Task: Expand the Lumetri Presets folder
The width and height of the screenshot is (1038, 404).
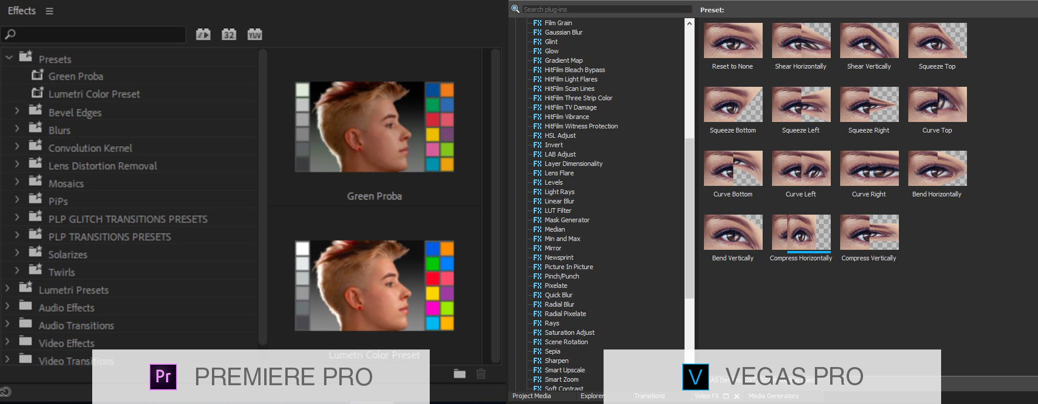Action: point(7,288)
